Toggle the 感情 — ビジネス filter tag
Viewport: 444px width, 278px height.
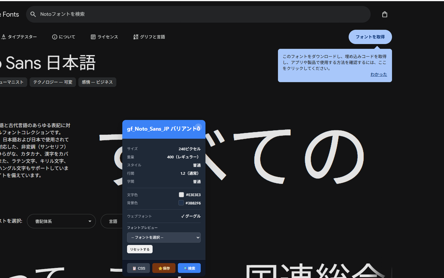pyautogui.click(x=97, y=82)
